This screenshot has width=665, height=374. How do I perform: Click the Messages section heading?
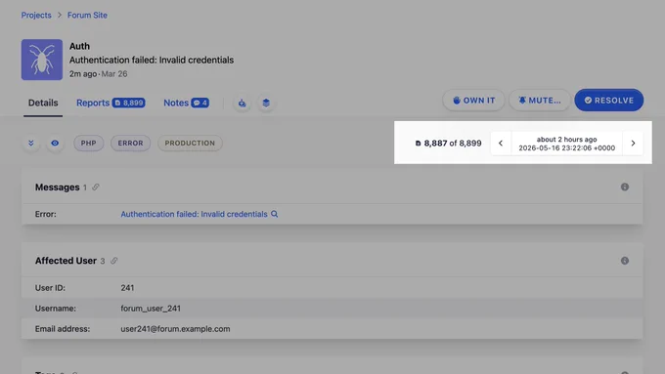(58, 187)
